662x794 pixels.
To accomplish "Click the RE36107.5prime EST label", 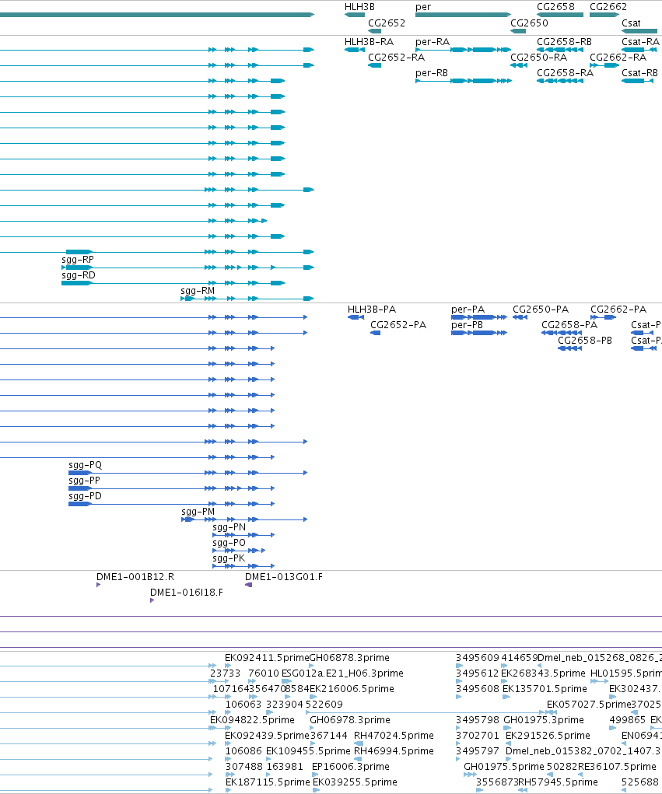I will coord(617,767).
